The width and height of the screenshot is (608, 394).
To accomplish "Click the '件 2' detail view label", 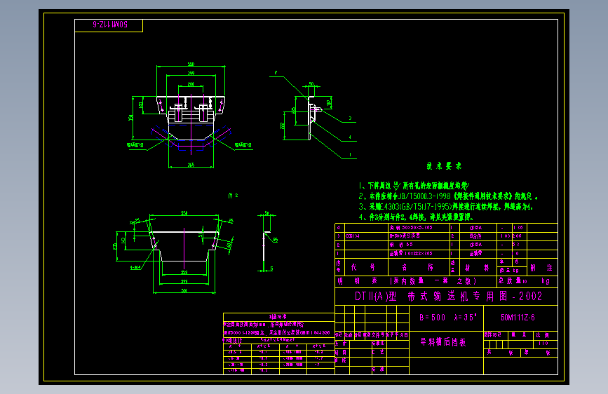I will 233,196.
